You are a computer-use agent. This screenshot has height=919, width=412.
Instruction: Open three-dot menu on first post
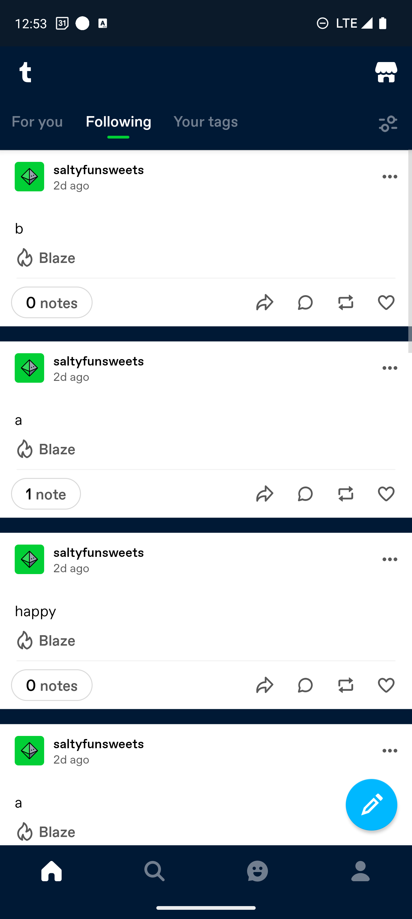390,177
